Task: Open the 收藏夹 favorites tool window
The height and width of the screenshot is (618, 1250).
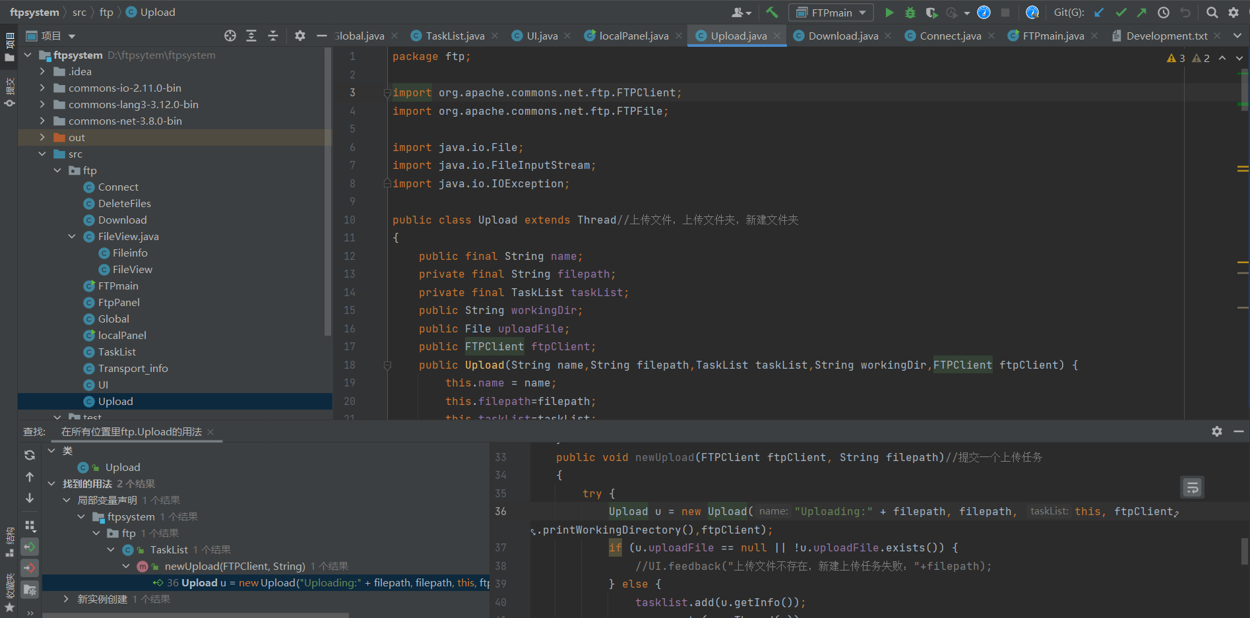Action: click(9, 592)
